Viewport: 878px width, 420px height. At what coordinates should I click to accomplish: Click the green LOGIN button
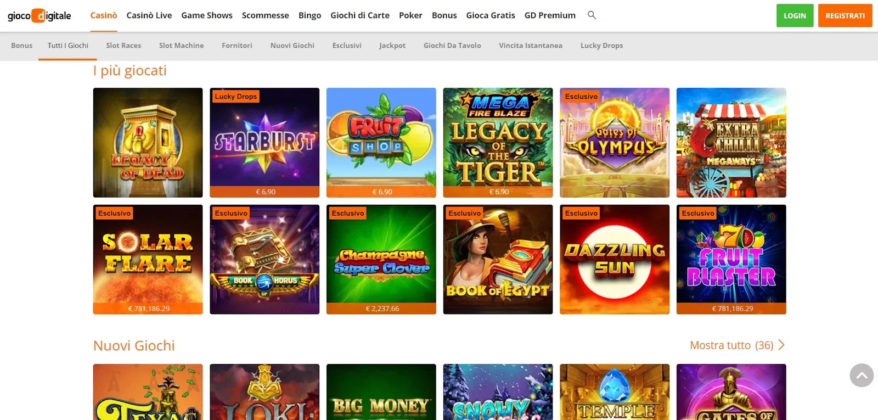coord(795,15)
